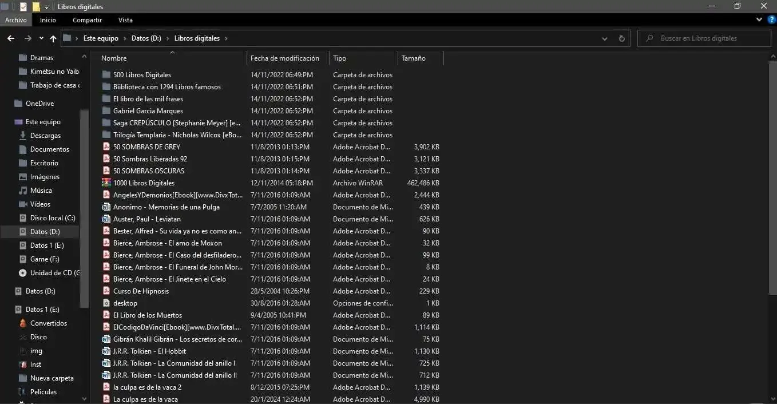Open the recent locations dropdown arrow
This screenshot has width=777, height=404.
pos(41,38)
